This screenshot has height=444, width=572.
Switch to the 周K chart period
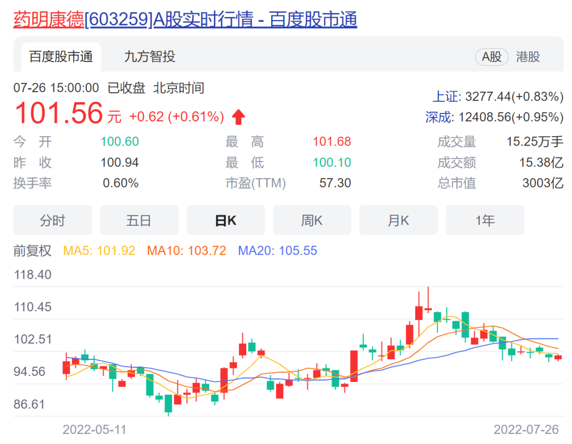[312, 220]
